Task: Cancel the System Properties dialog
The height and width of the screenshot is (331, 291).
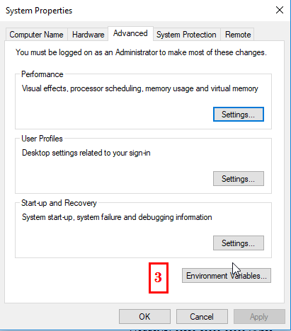Action: click(x=202, y=317)
